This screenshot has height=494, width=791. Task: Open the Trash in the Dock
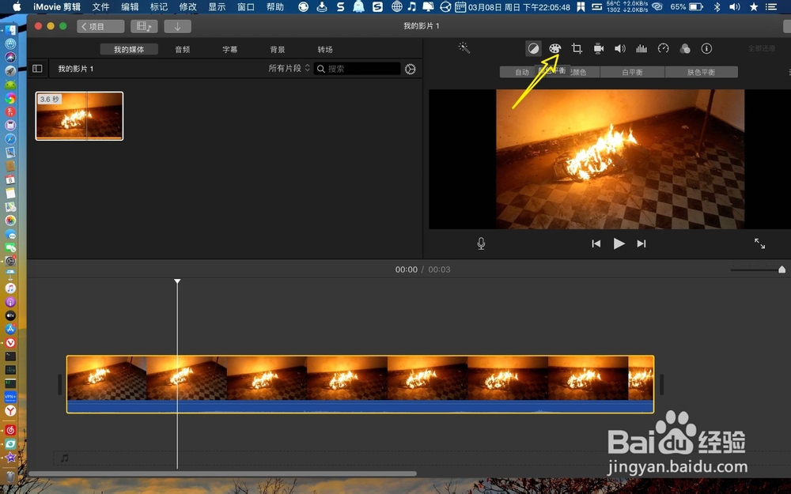(10, 477)
